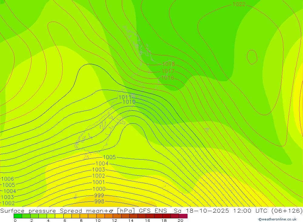Click legend scale value 8

81,220
